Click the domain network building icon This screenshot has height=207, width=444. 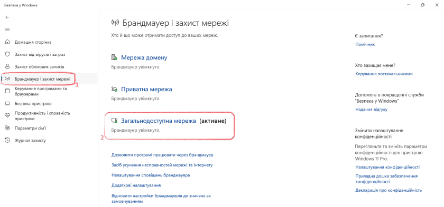point(114,58)
